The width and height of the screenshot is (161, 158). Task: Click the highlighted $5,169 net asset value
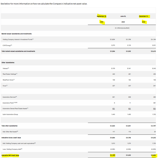112,155
